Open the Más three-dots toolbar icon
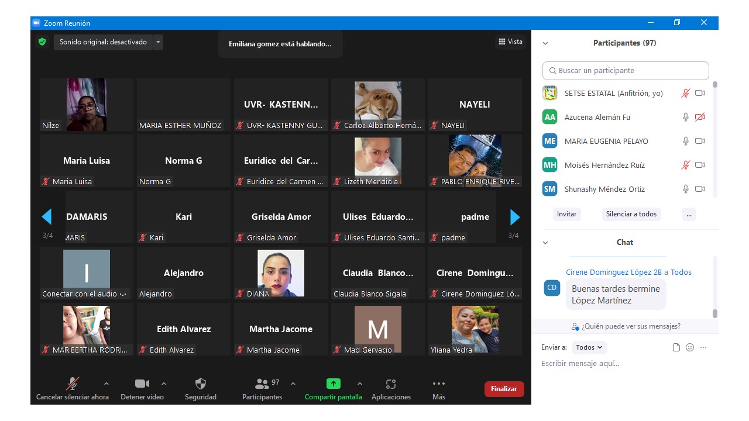This screenshot has width=749, height=421. [x=438, y=384]
